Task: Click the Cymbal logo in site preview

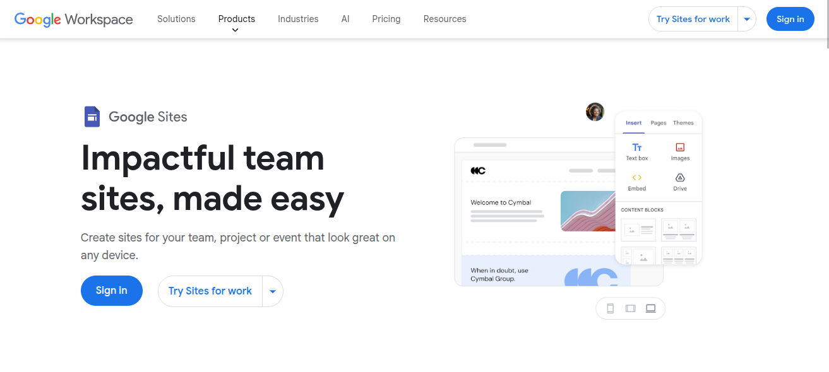Action: (x=478, y=171)
